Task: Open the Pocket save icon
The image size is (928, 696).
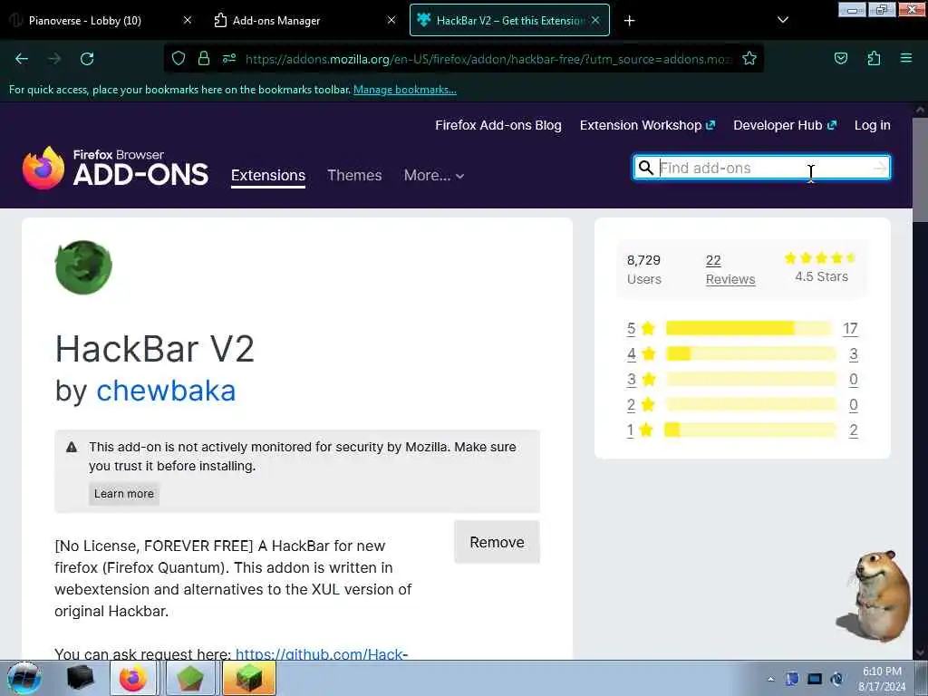Action: coord(840,58)
